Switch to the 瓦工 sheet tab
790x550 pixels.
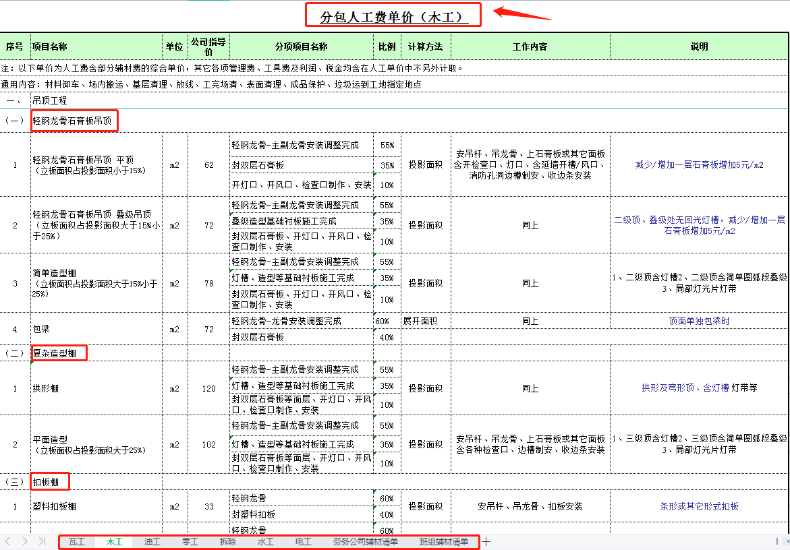(77, 542)
